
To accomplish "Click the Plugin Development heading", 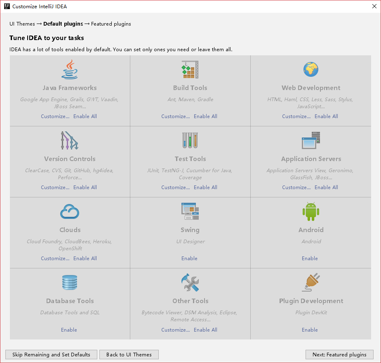I will 311,301.
